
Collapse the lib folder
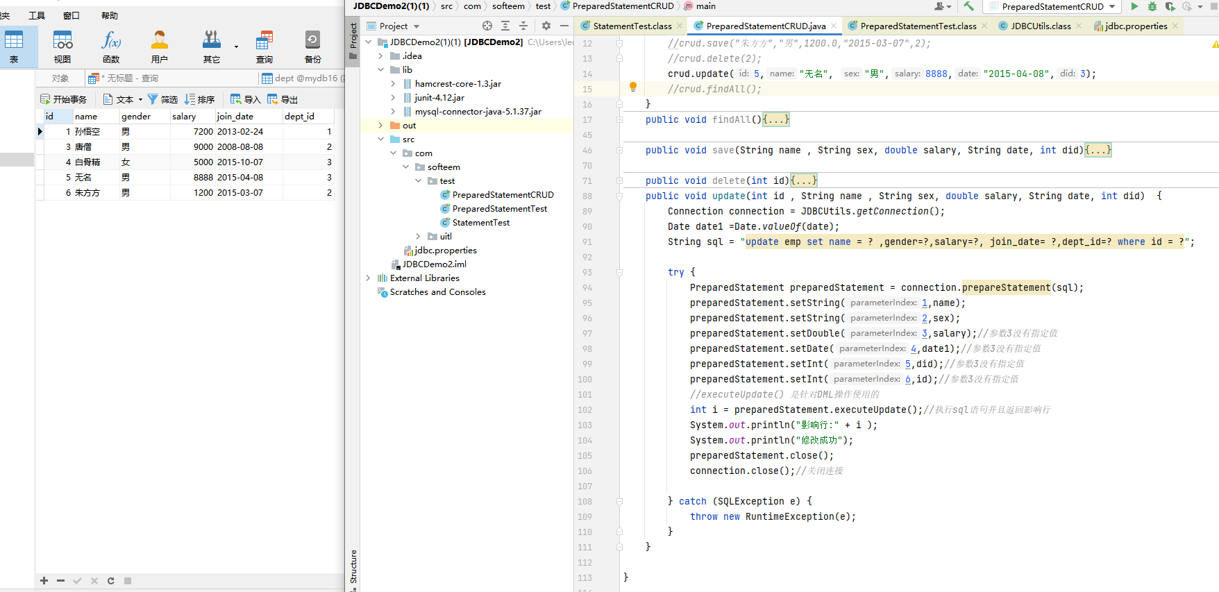380,69
